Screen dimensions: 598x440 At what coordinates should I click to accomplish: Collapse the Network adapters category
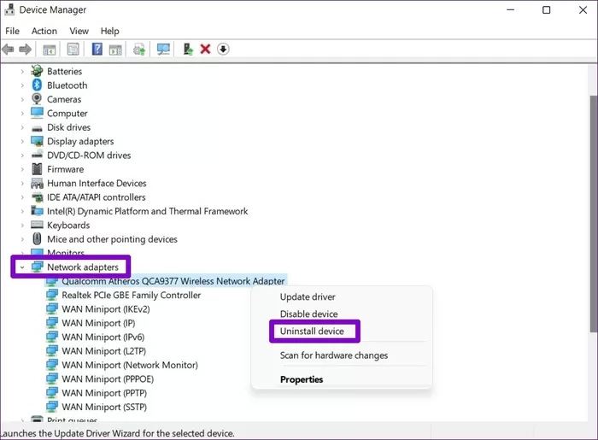(22, 267)
